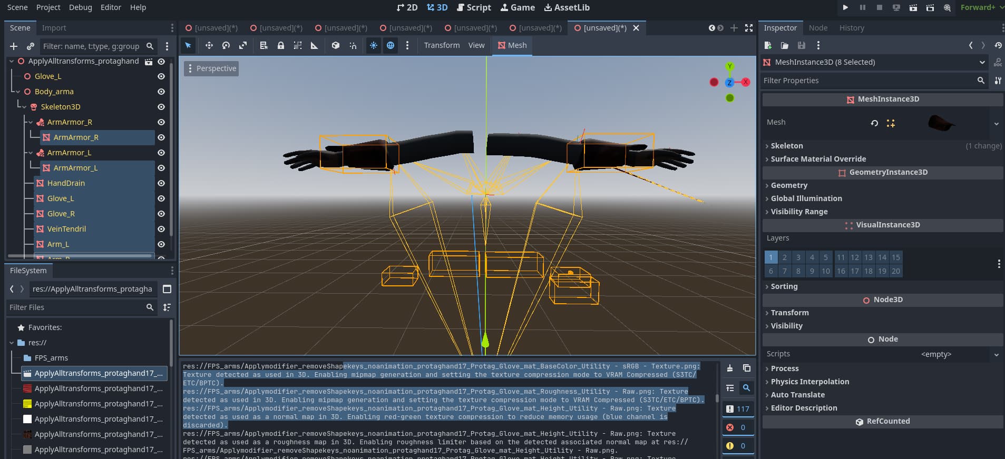1005x459 pixels.
Task: Click the Perspective view button
Action: pyautogui.click(x=211, y=68)
